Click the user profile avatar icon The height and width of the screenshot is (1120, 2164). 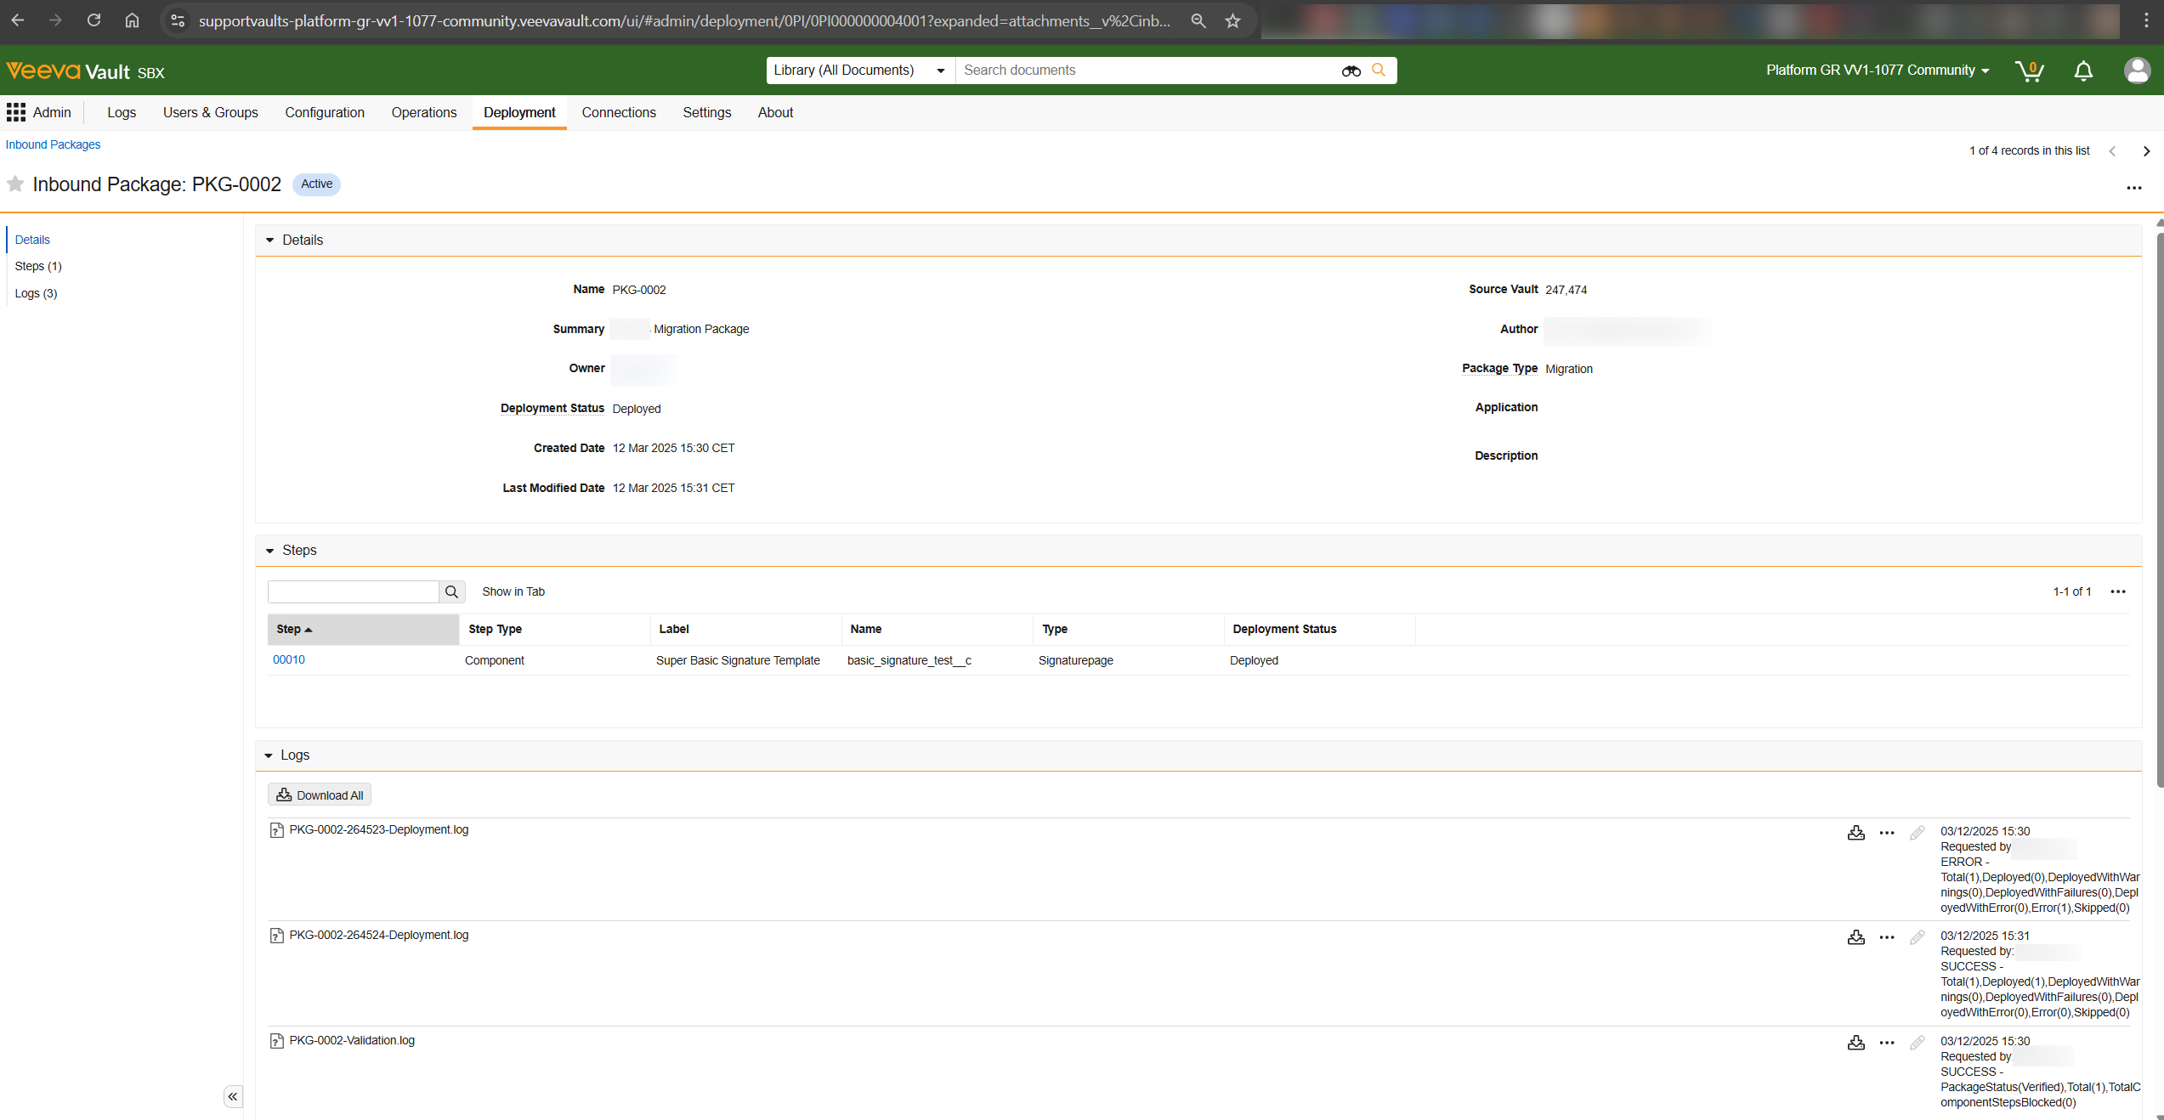(x=2137, y=71)
